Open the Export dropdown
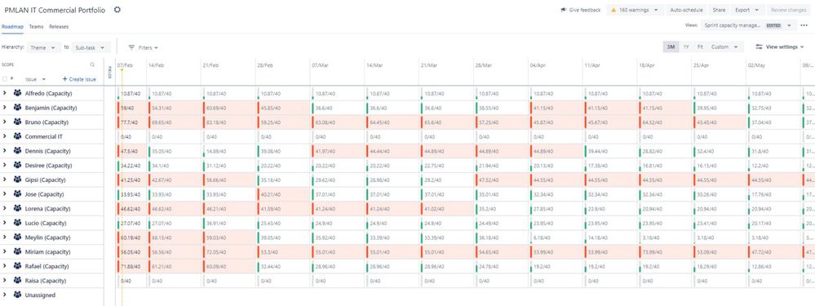The height and width of the screenshot is (306, 815). [747, 10]
